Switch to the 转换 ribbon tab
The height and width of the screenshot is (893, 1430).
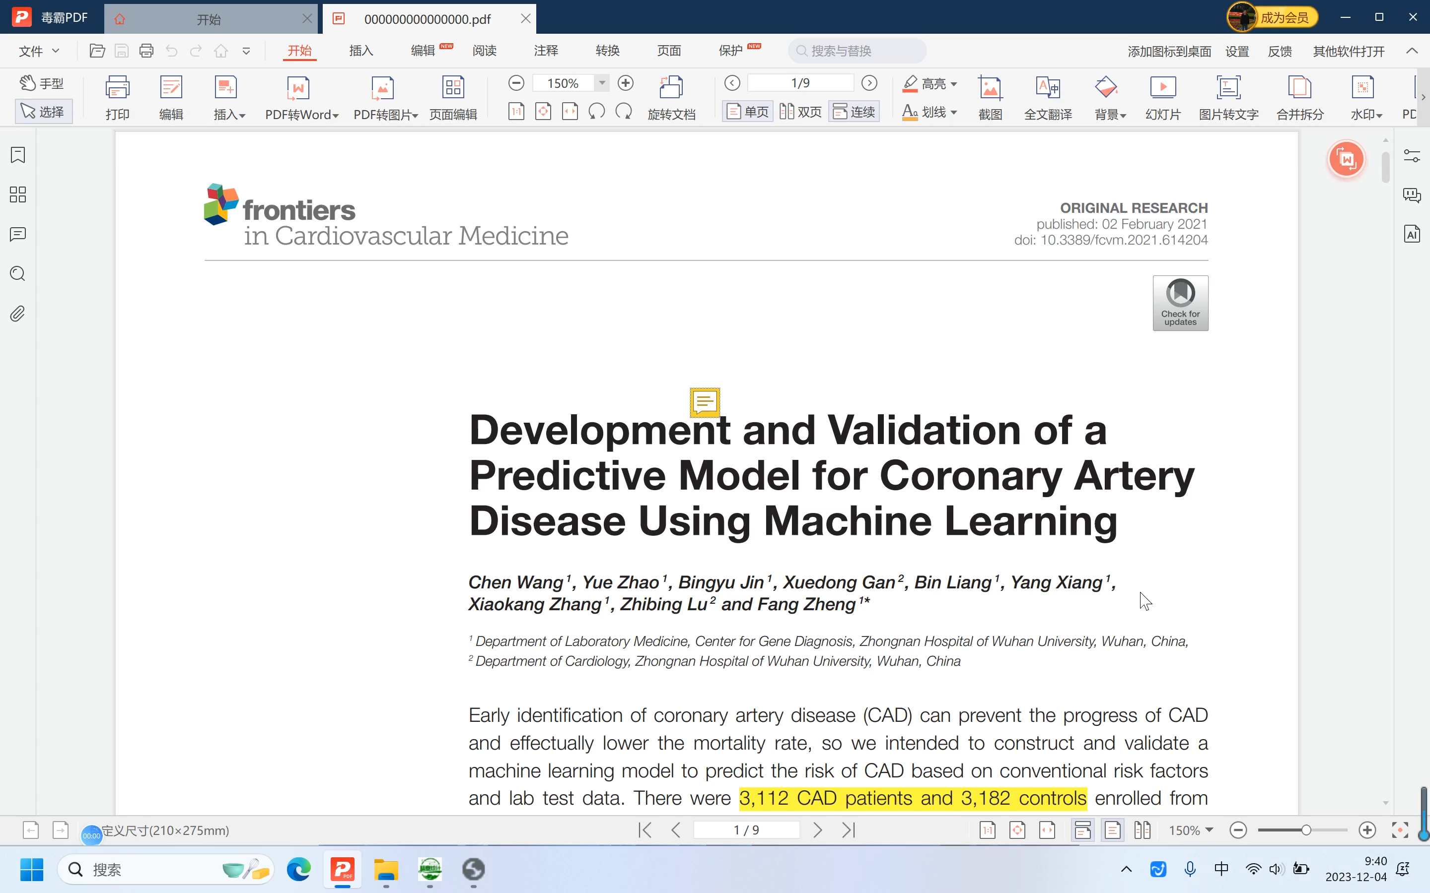click(607, 51)
